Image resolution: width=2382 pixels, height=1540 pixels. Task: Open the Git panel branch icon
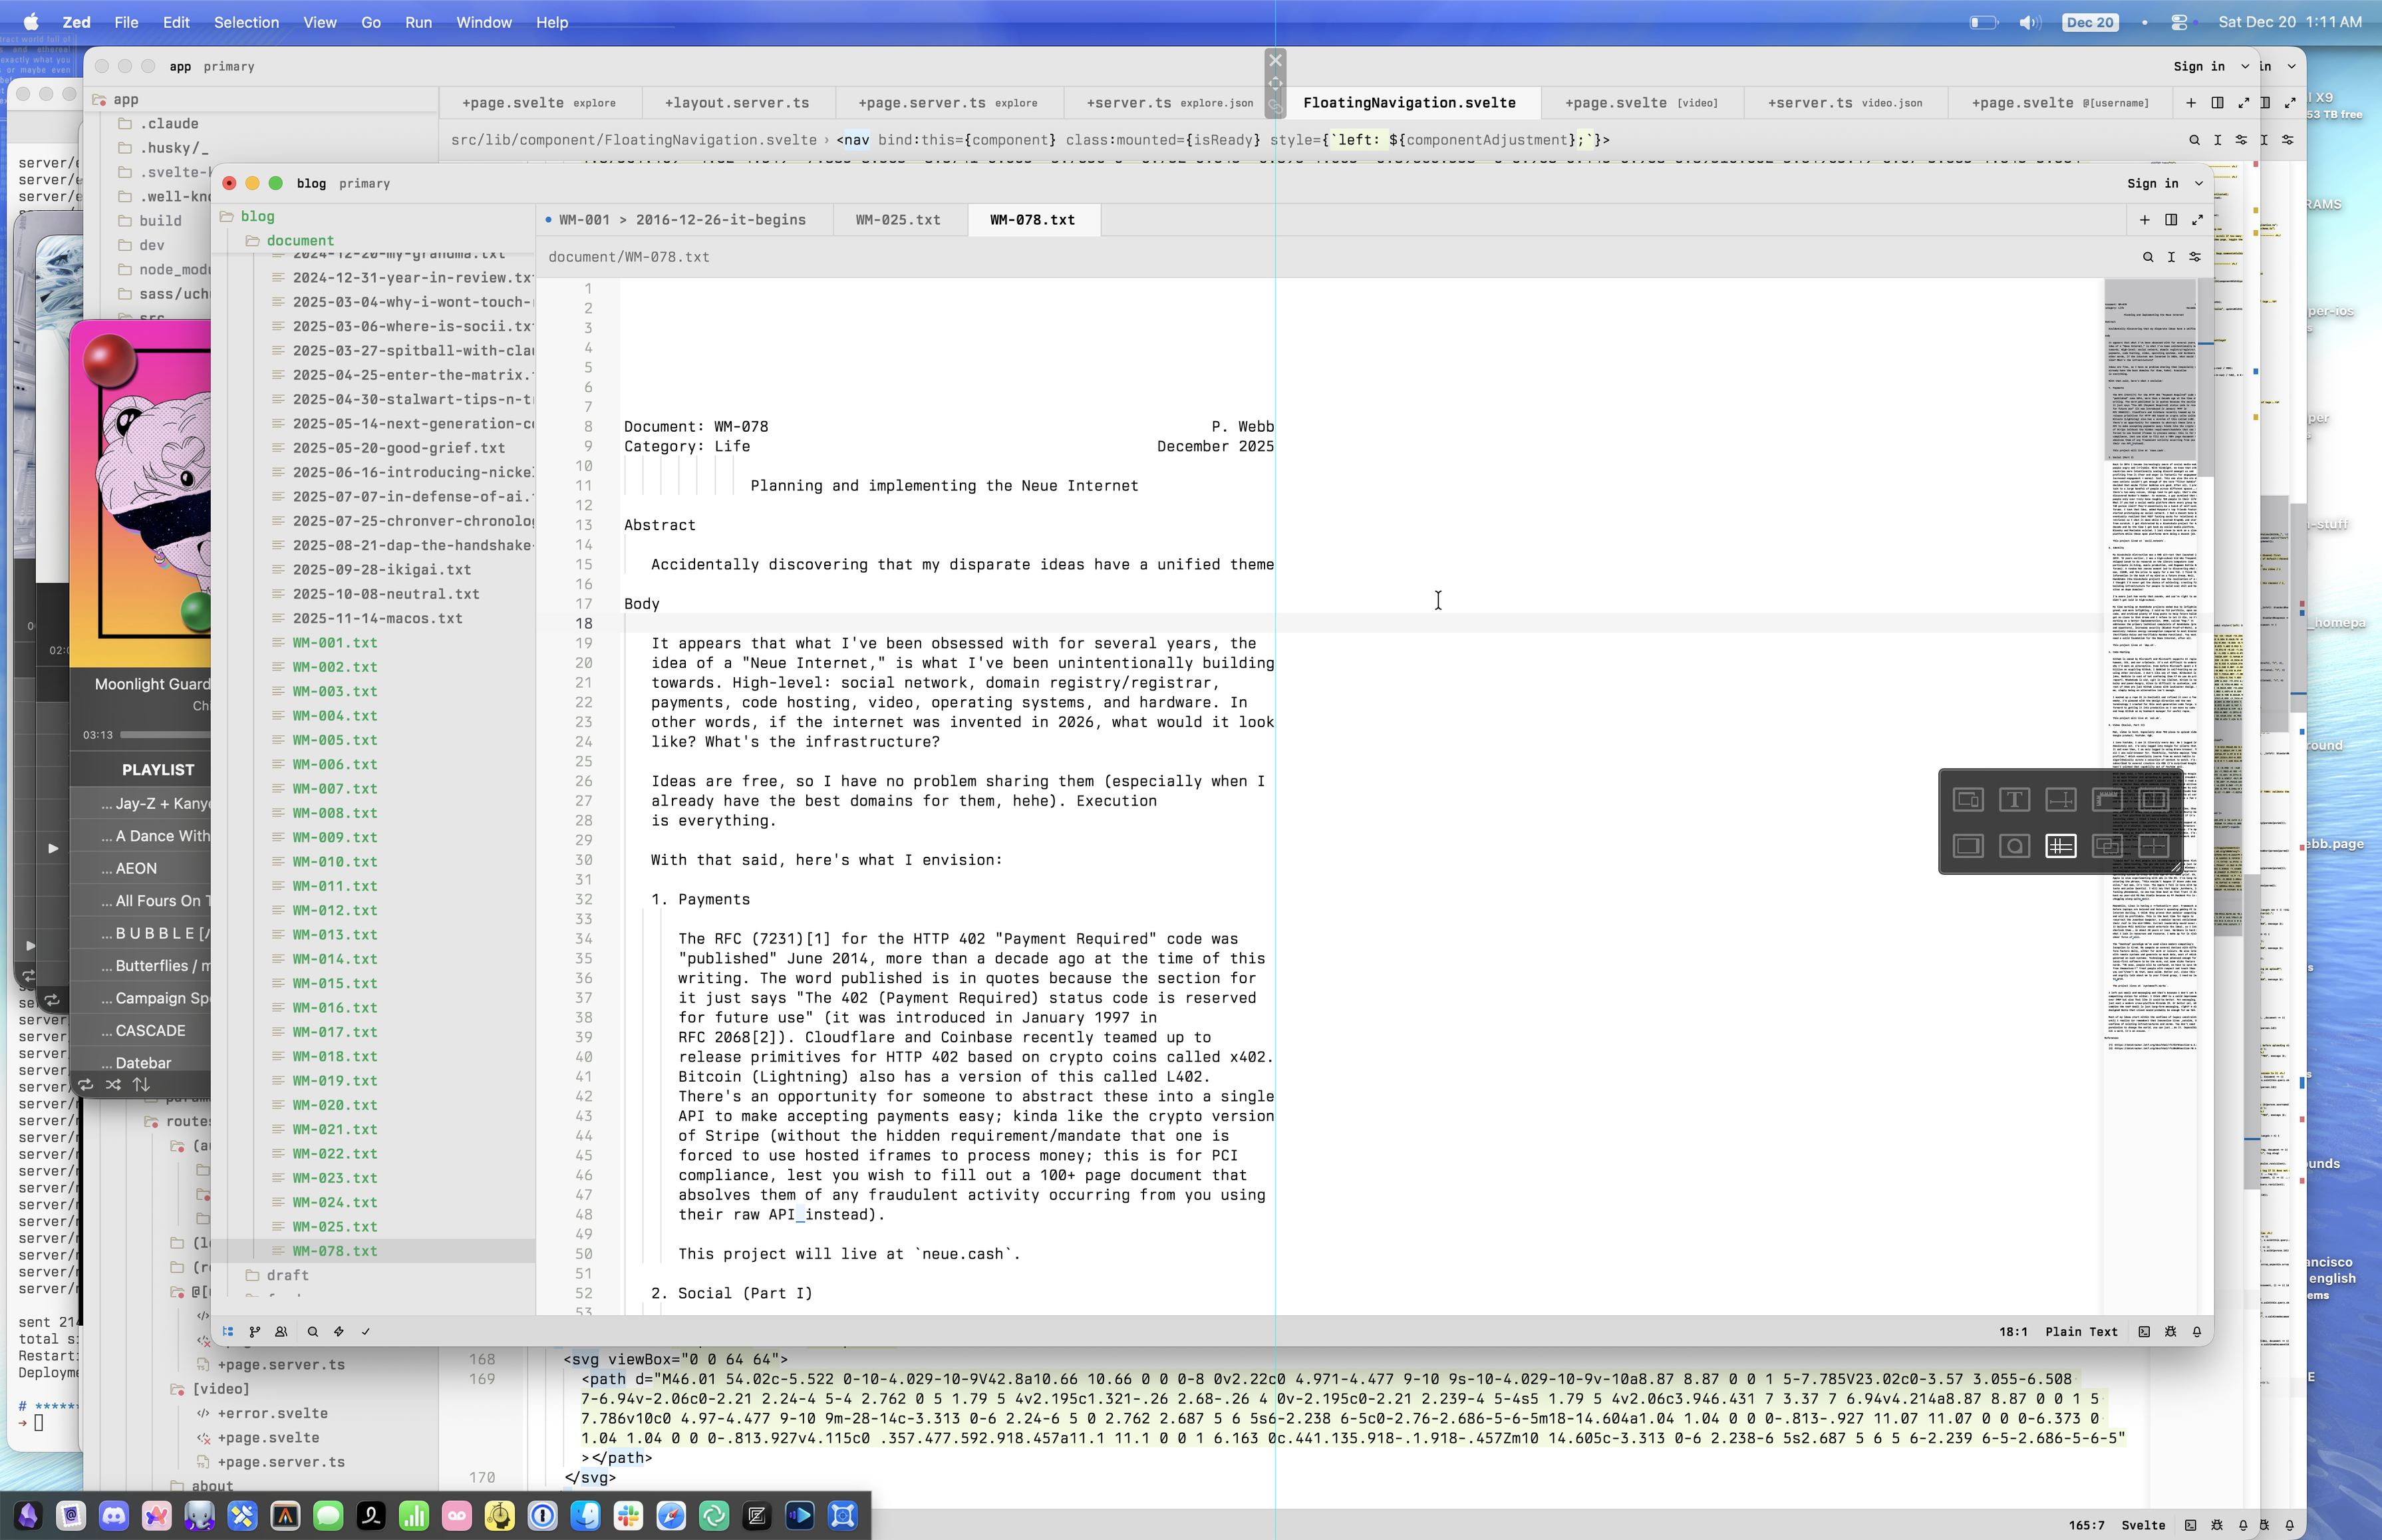pos(255,1331)
